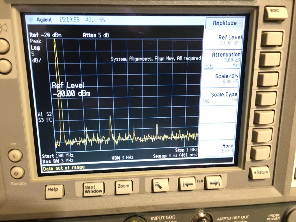Click the Res BW 3 MHz annotation
296x222 pixels.
[58, 161]
